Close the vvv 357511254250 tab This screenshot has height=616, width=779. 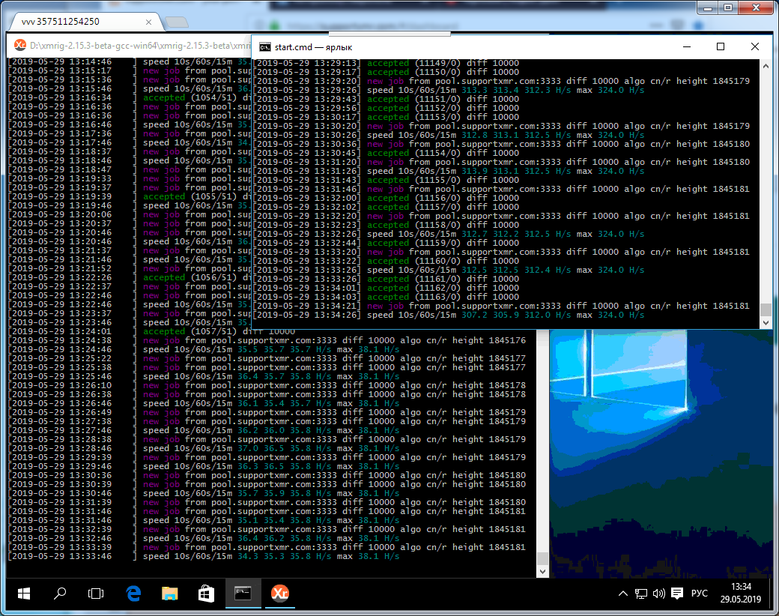[x=148, y=22]
